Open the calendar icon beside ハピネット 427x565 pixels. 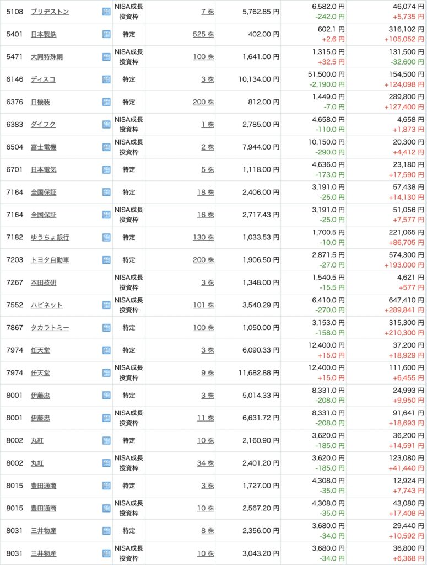106,305
